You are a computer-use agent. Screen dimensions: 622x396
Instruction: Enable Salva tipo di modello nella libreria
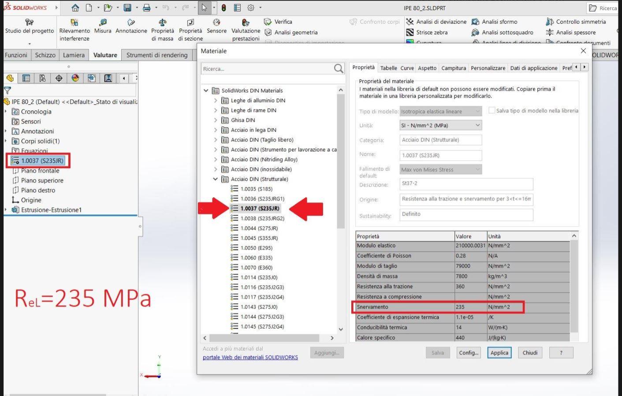pos(492,110)
